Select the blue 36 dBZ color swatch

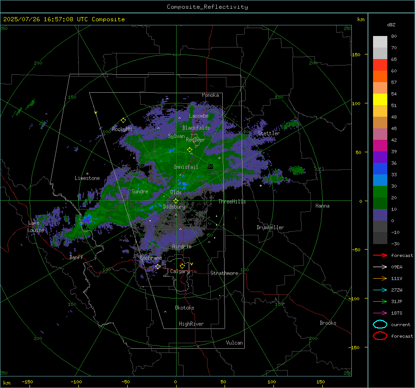pyautogui.click(x=380, y=168)
